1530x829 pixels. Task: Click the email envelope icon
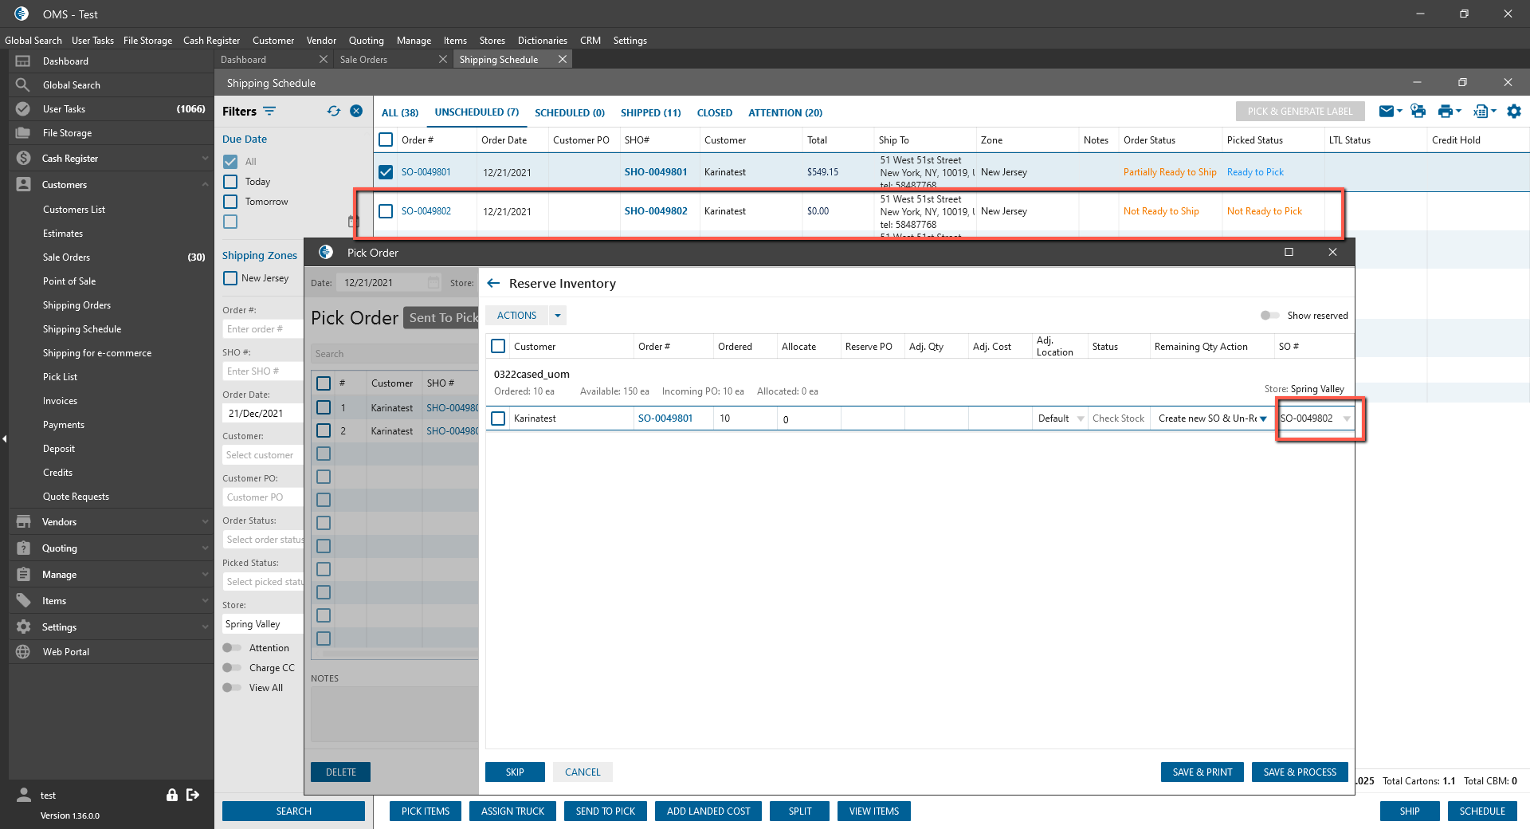tap(1387, 112)
